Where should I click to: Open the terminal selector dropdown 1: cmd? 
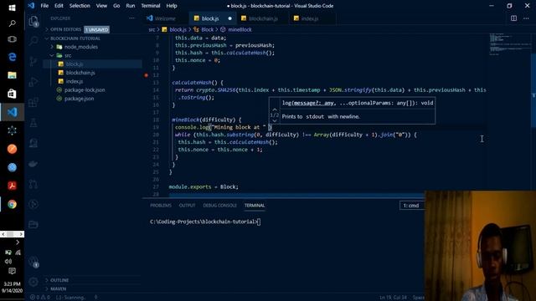pyautogui.click(x=412, y=206)
